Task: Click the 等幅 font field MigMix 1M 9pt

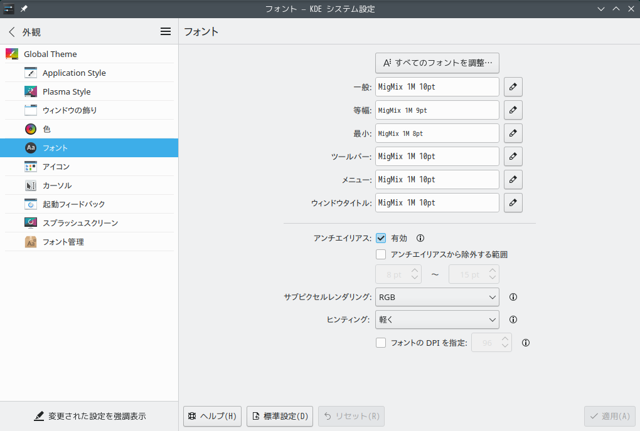Action: pyautogui.click(x=437, y=110)
